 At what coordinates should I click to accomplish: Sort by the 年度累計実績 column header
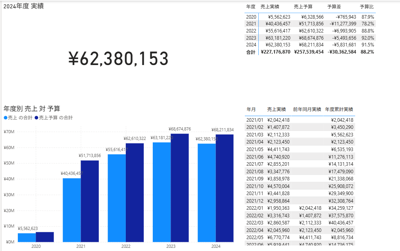click(339, 109)
